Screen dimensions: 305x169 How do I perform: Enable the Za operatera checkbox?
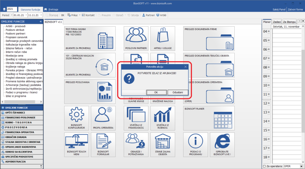(x=264, y=166)
